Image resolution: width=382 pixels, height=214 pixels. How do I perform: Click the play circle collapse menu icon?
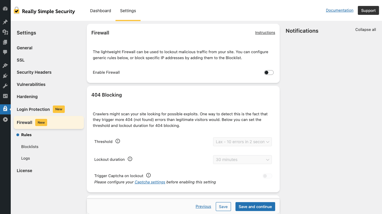[5, 119]
